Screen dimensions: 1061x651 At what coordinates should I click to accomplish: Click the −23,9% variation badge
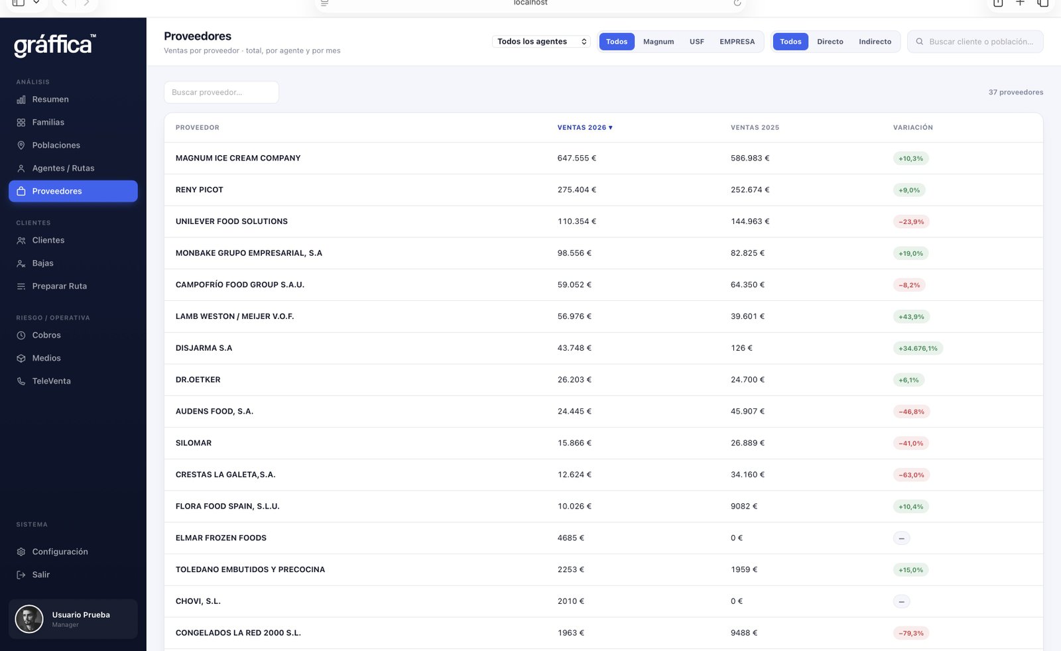tap(911, 222)
